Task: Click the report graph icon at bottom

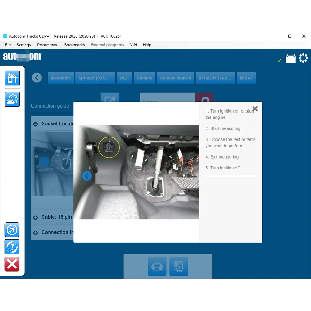Action: coord(179,267)
